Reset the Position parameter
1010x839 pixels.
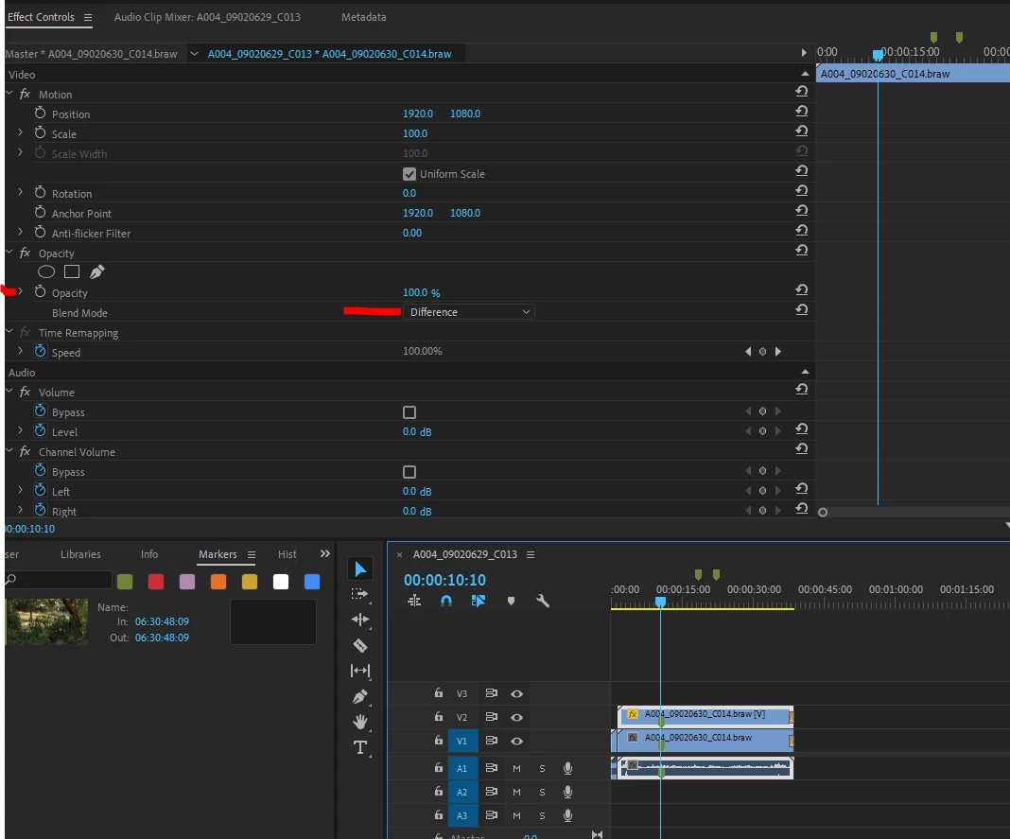point(801,111)
